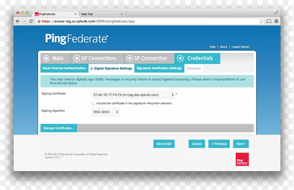Expand the Signing Algorithm RSA SHA1 dropdown
This screenshot has width=294, height=190.
pyautogui.click(x=105, y=112)
